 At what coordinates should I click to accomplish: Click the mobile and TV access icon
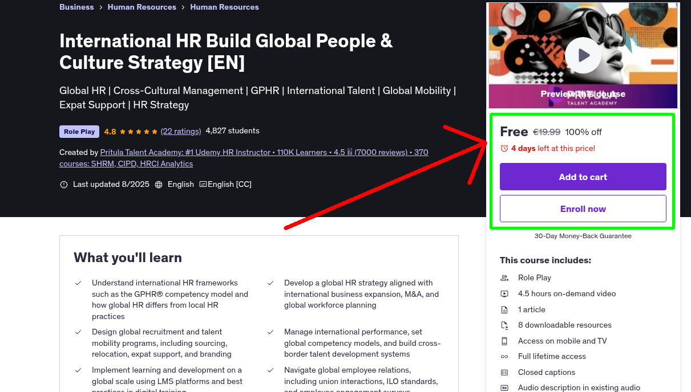[x=504, y=341]
